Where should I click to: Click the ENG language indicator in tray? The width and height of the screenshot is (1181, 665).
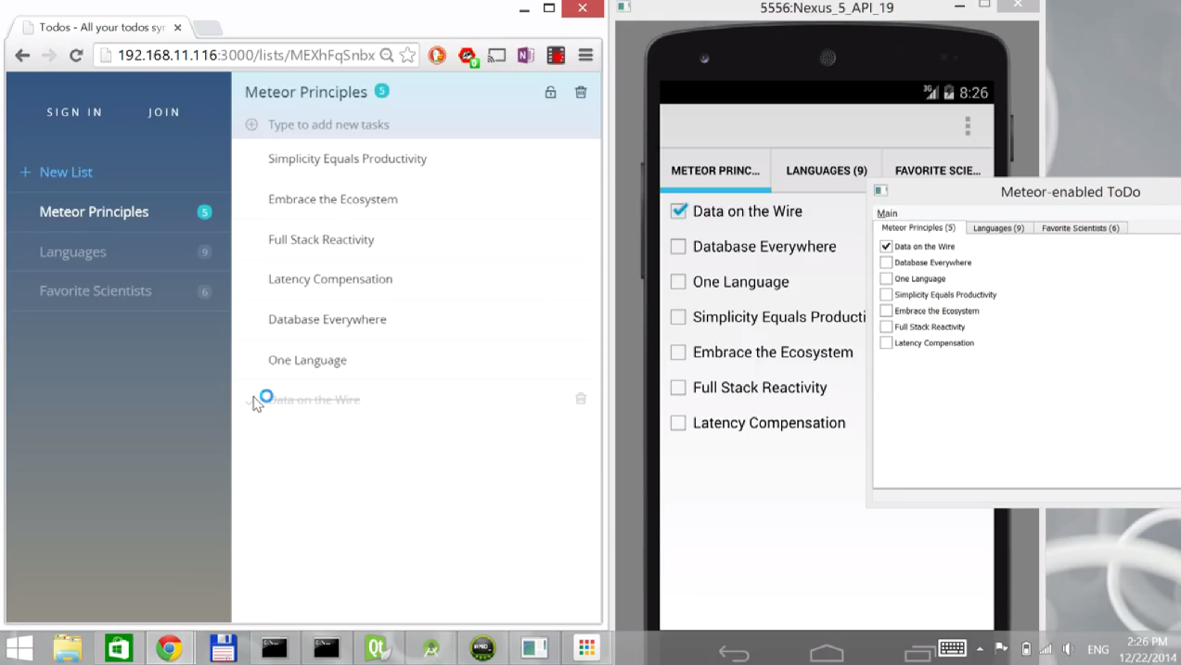pyautogui.click(x=1098, y=649)
